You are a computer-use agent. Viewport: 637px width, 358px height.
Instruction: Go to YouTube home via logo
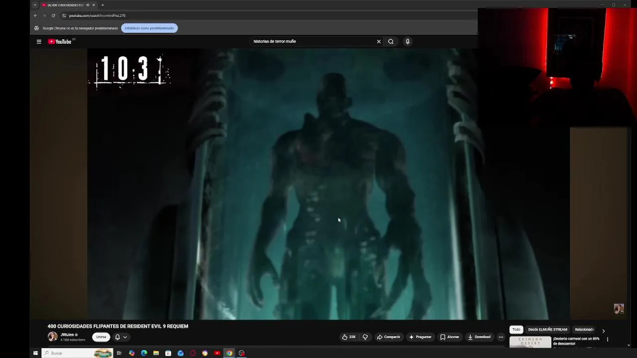point(60,42)
